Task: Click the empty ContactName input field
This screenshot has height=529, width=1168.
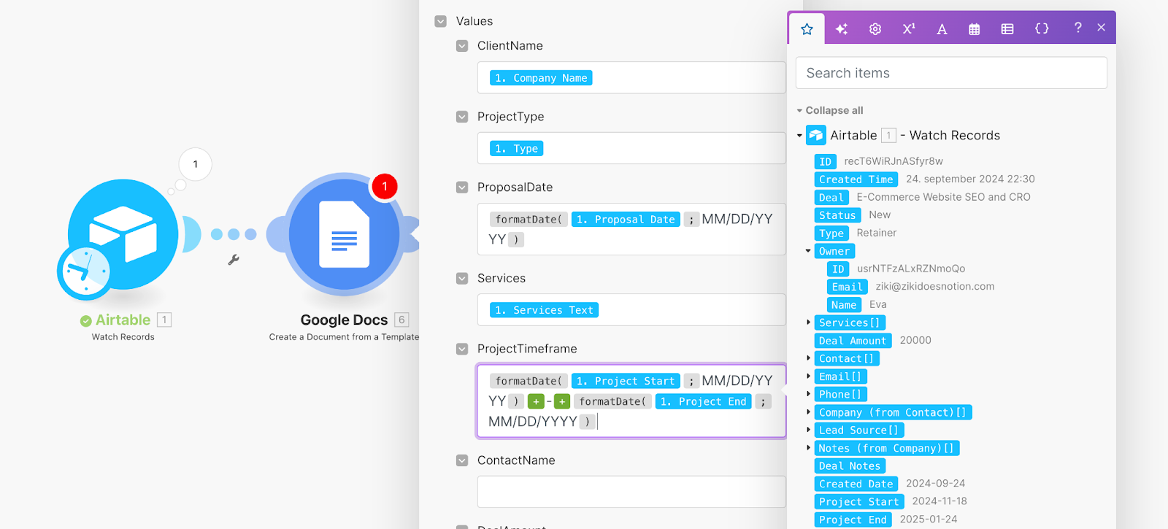Action: coord(631,492)
